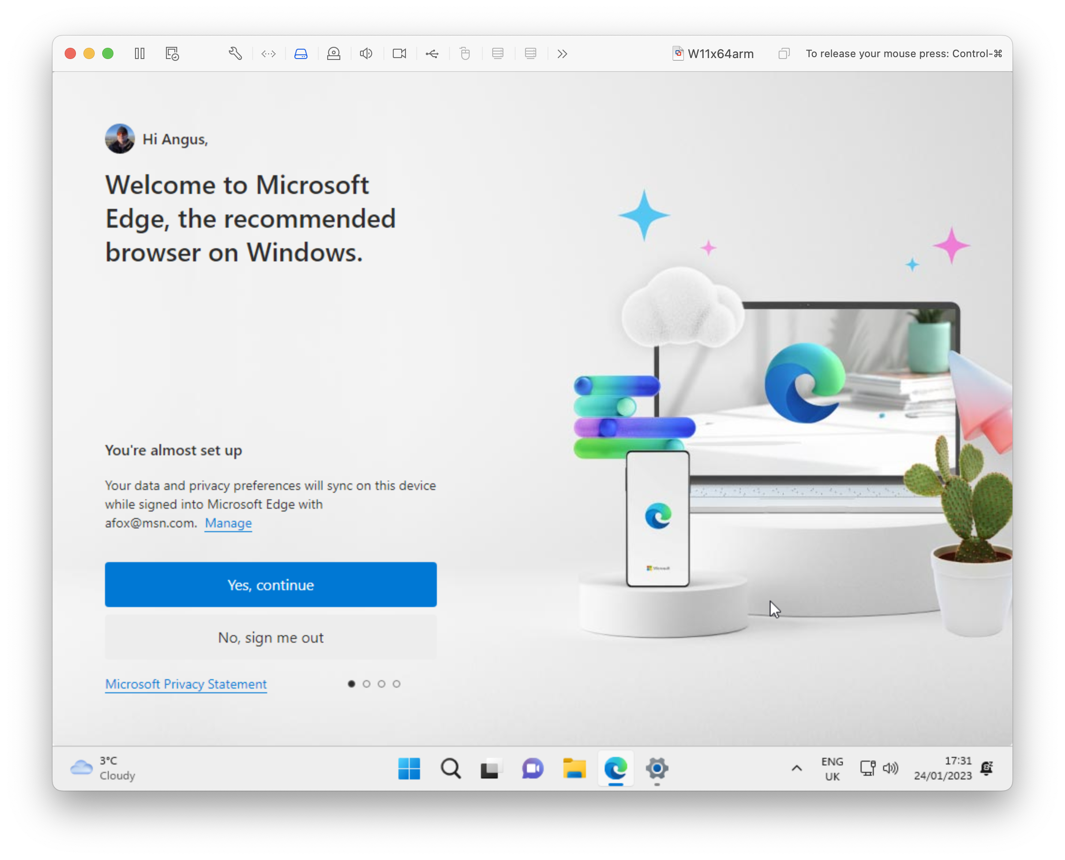Click the video camera icon in toolbar
Viewport: 1065px width, 860px height.
pyautogui.click(x=400, y=53)
